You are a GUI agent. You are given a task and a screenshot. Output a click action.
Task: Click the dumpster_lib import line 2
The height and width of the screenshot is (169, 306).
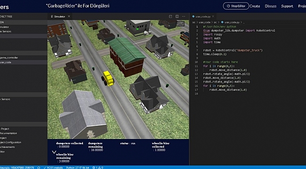tap(239, 31)
